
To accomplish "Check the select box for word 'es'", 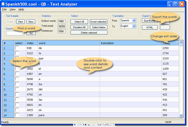I will click(17, 105).
